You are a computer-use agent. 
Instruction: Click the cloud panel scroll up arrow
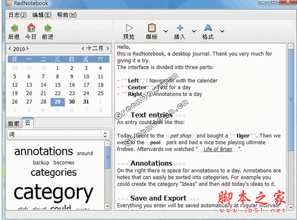click(x=107, y=144)
